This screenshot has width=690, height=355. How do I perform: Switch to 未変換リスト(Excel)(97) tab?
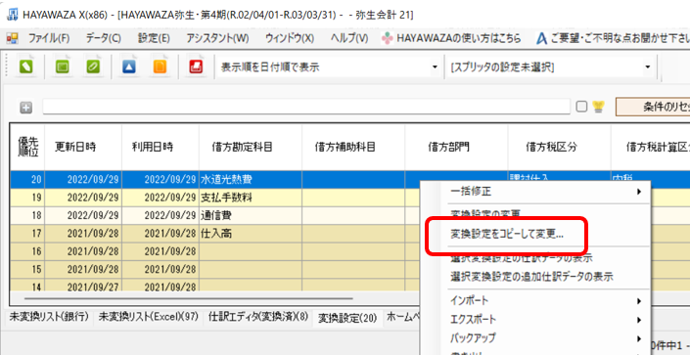pyautogui.click(x=149, y=317)
